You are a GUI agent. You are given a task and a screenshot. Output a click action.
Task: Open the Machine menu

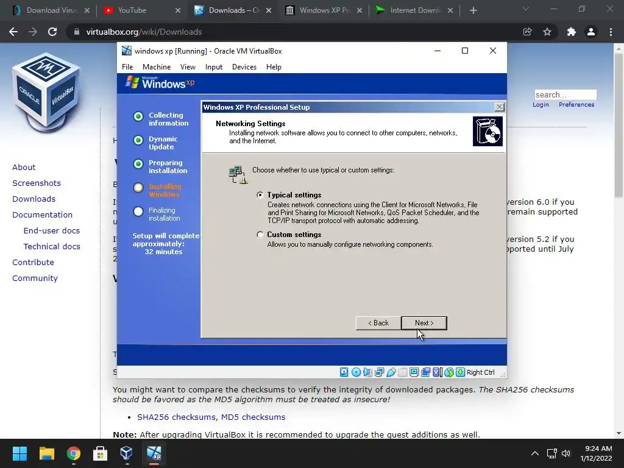(x=157, y=67)
